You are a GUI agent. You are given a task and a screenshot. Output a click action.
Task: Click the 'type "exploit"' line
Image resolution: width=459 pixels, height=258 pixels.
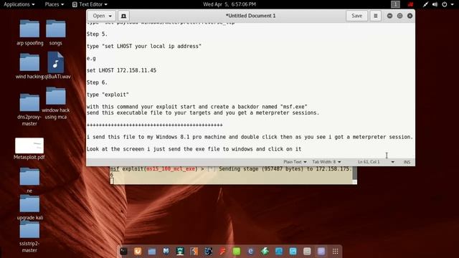pyautogui.click(x=108, y=95)
